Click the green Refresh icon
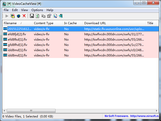Viewport: 161px width, 121px height. (37, 16)
